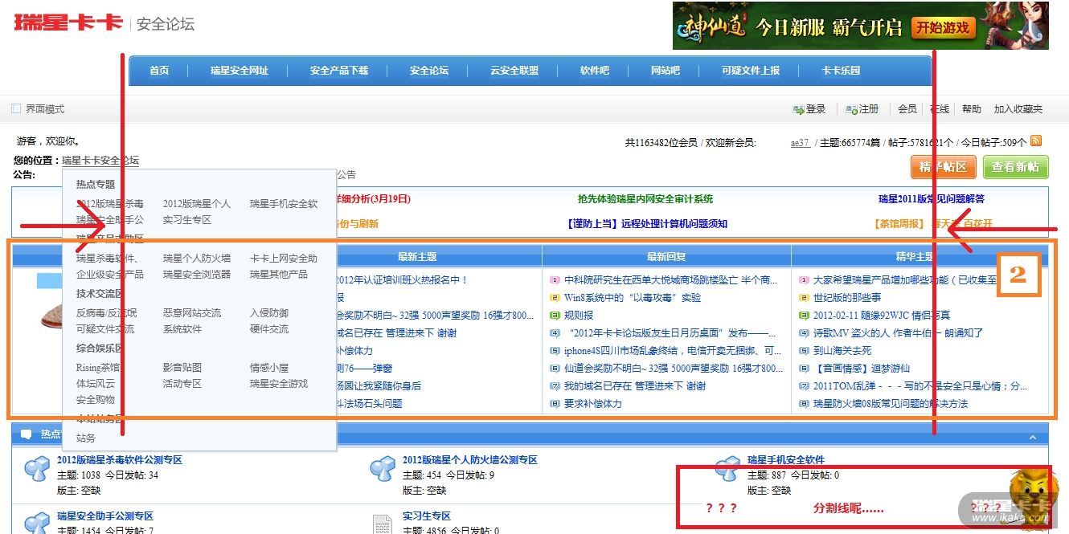Open the 会员 link
This screenshot has width=1069, height=534.
tap(907, 109)
